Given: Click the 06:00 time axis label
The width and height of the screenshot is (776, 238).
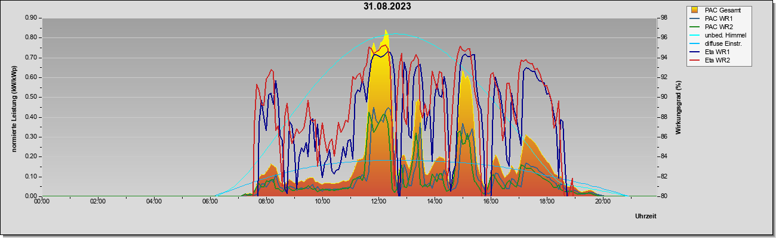Looking at the screenshot, I should click(210, 202).
